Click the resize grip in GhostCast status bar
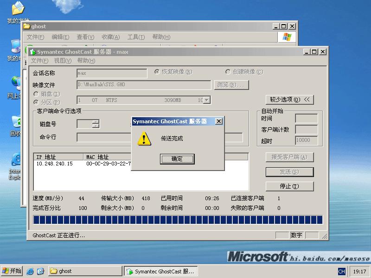The image size is (371, 278). pyautogui.click(x=324, y=236)
